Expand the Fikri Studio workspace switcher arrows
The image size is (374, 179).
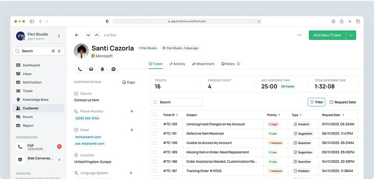(x=59, y=36)
